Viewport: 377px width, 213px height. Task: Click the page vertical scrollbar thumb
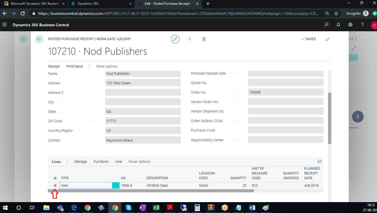[x=330, y=118]
